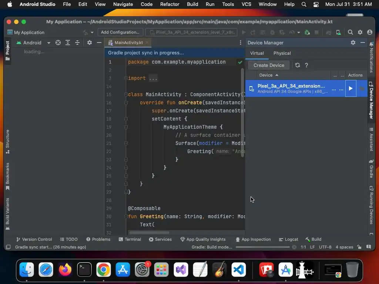Viewport: 379px width, 284px height.
Task: Open the VCS menu
Action: [x=246, y=4]
